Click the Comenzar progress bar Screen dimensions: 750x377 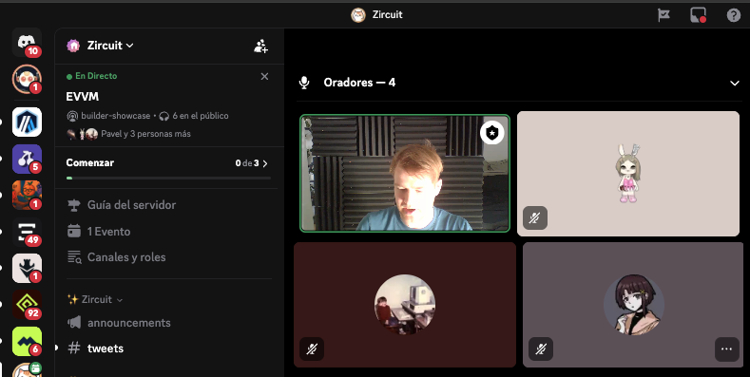click(x=168, y=178)
